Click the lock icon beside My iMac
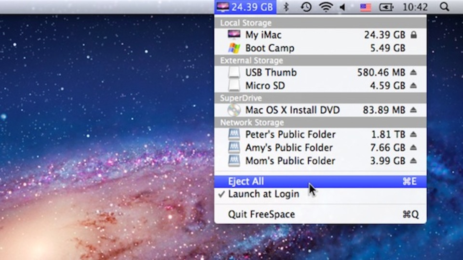 tap(414, 35)
